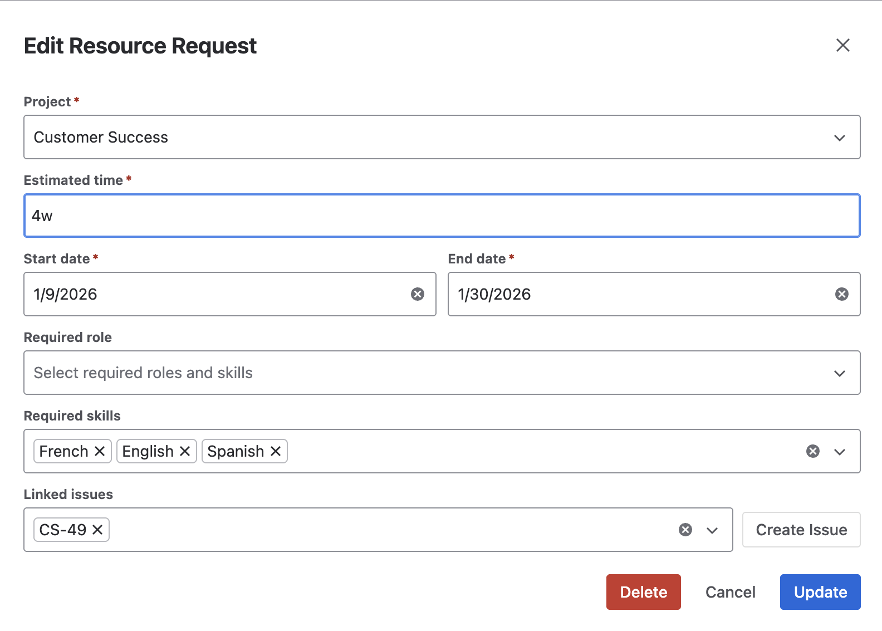Clear all Required skills

point(813,451)
